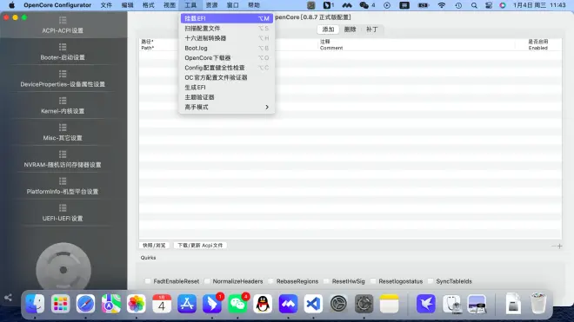Image resolution: width=574 pixels, height=322 pixels.
Task: Open App Store from the Dock
Action: [187, 304]
